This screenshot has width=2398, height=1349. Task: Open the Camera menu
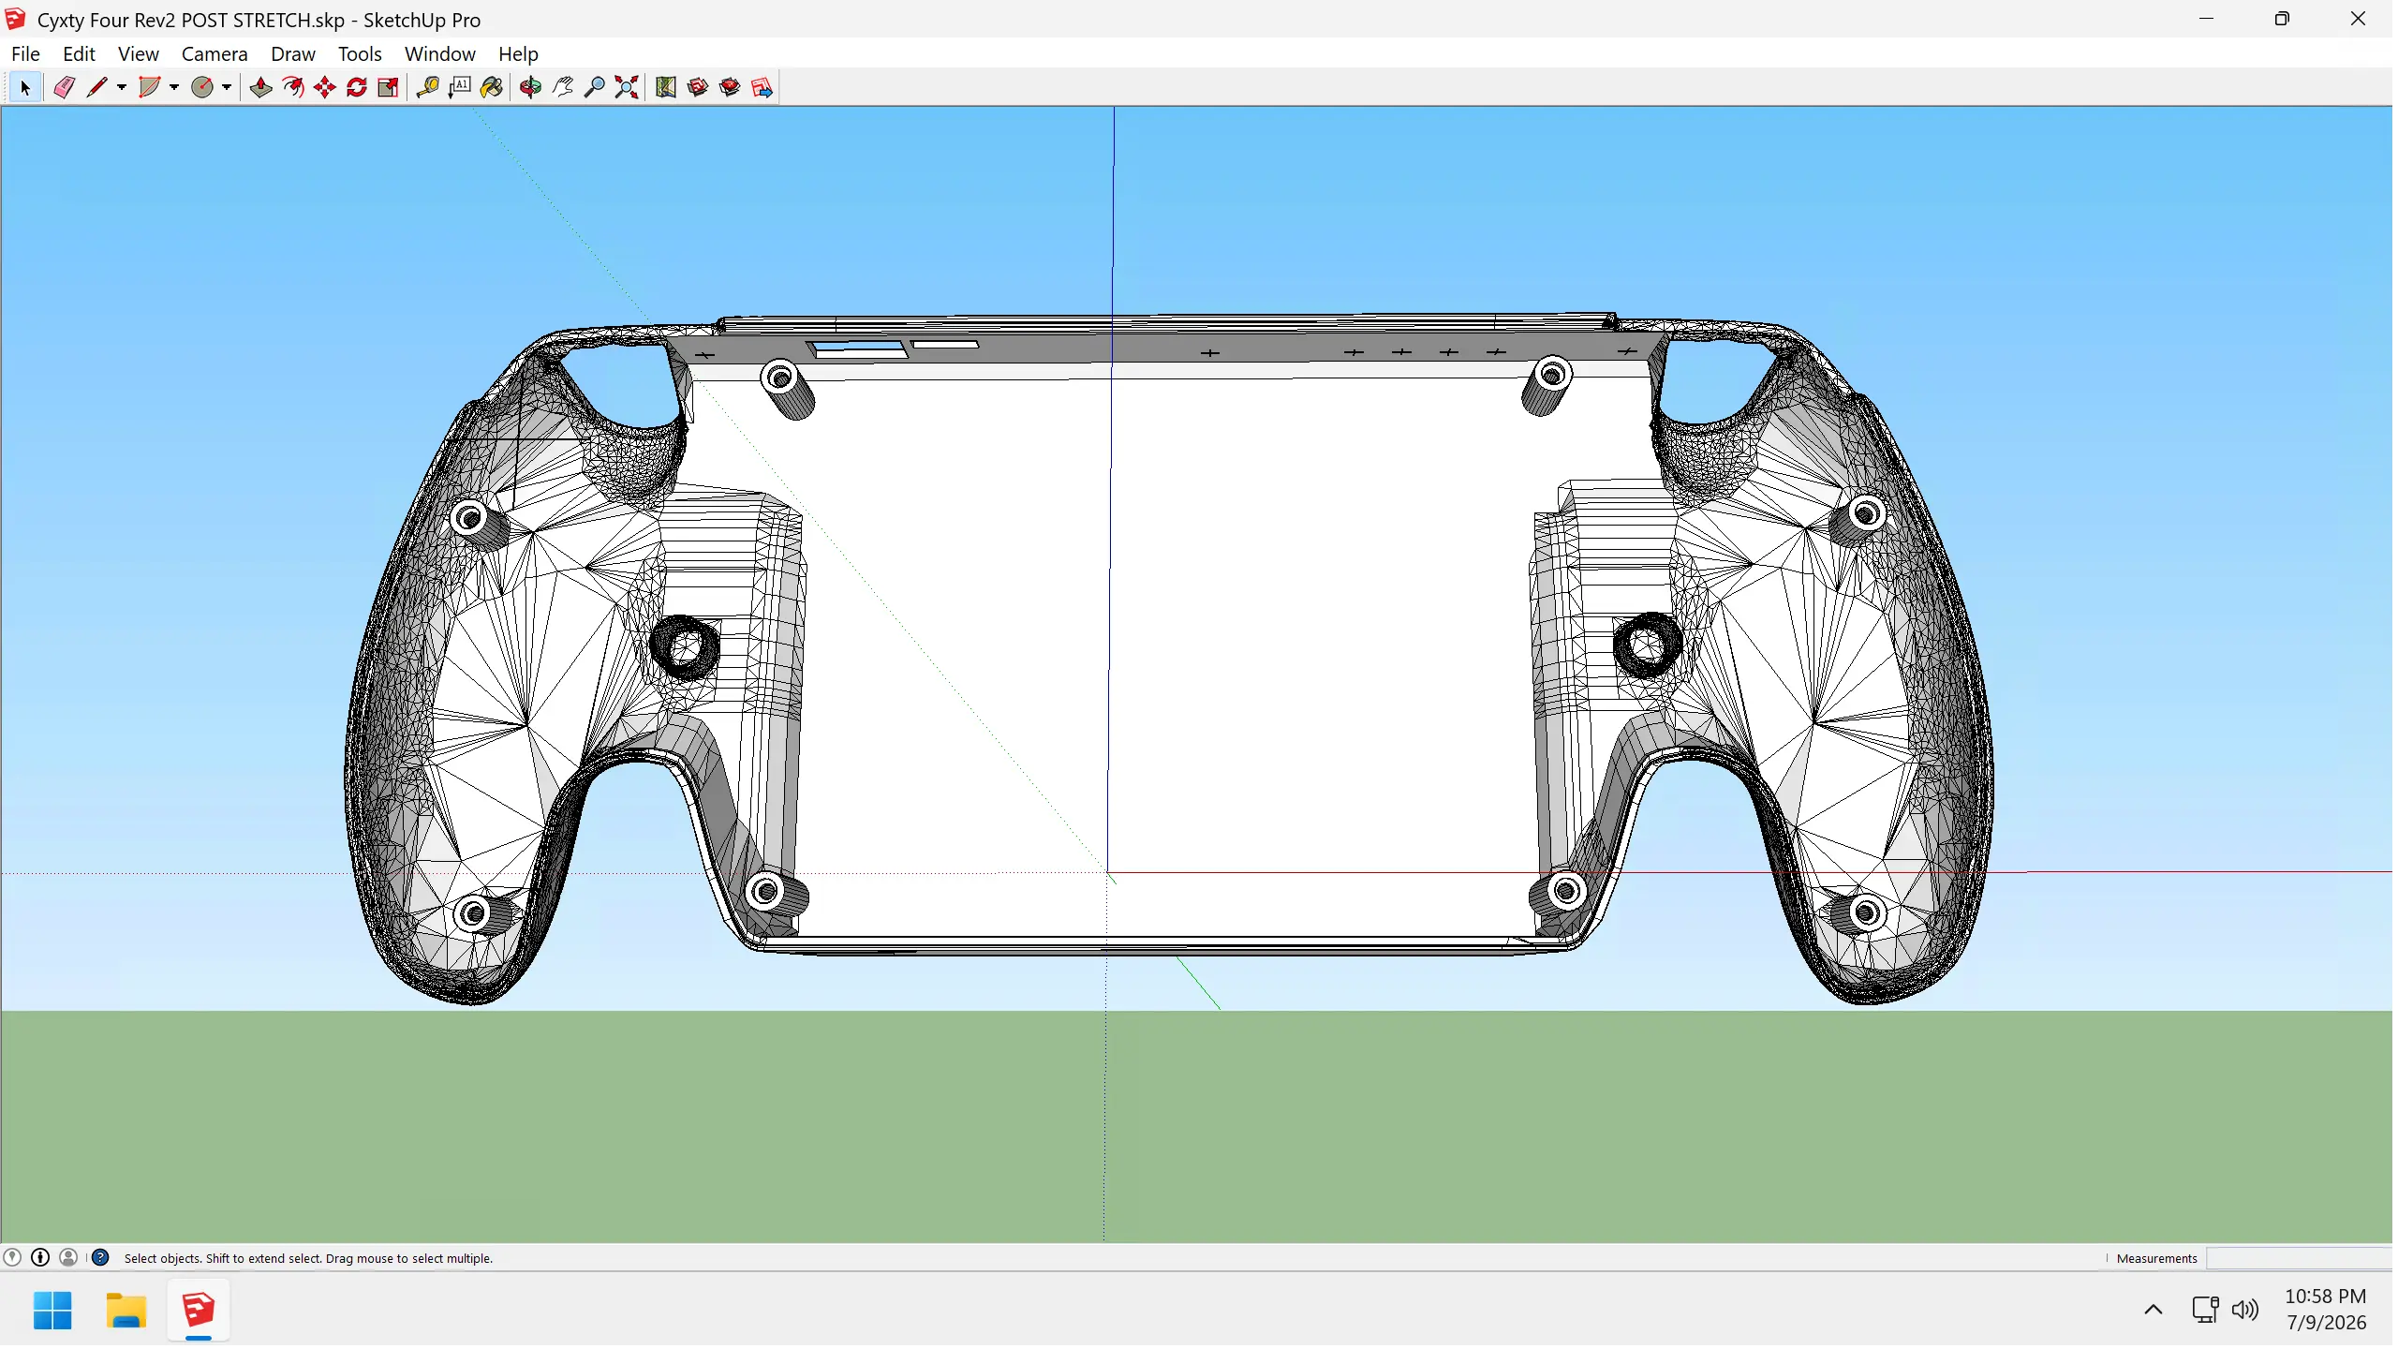215,54
